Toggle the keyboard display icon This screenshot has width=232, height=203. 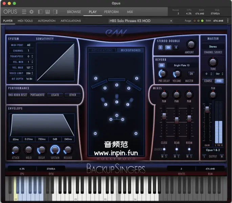(48, 12)
